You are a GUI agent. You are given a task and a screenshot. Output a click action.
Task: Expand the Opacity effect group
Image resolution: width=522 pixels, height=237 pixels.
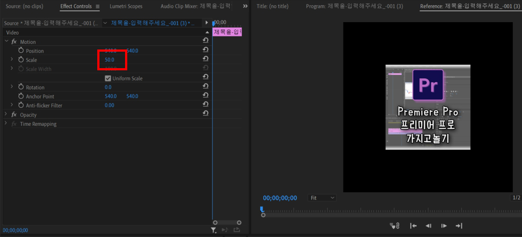[6, 114]
